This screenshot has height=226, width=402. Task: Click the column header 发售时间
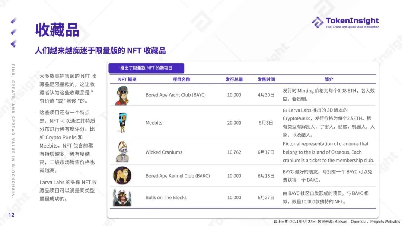point(266,79)
